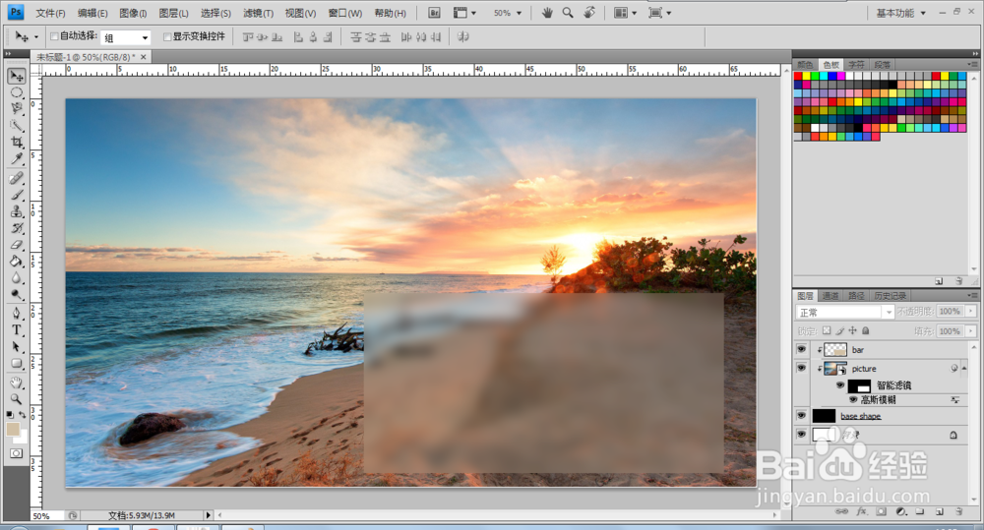This screenshot has height=530, width=984.
Task: Select the Elliptical Marquee tool
Action: pos(17,92)
